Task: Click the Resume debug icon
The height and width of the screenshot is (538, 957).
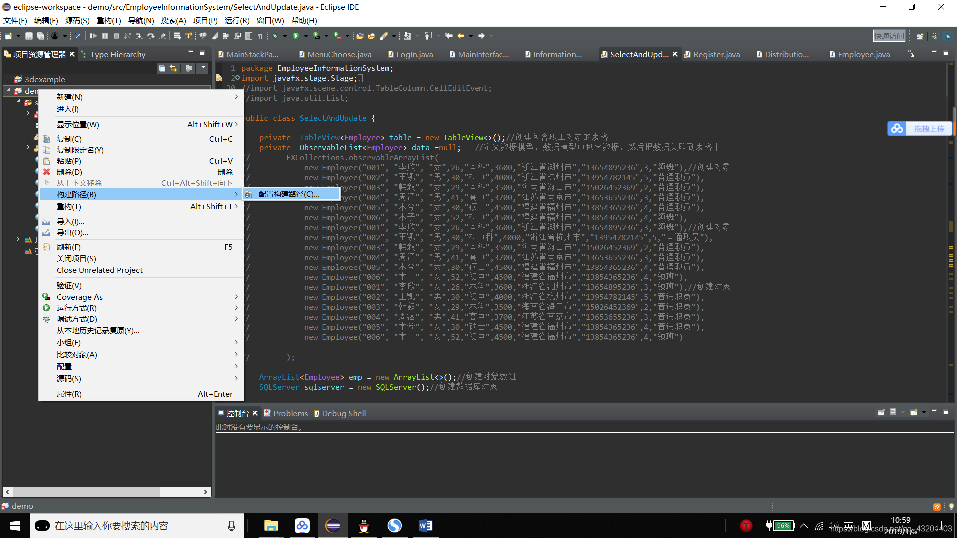Action: tap(93, 36)
